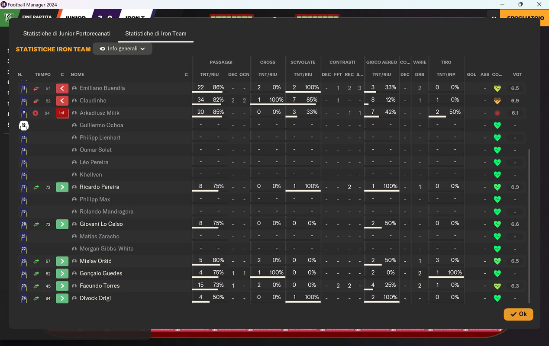Click the red injury cross icon for Arkadiusz Milik
549x346 pixels.
pos(36,113)
